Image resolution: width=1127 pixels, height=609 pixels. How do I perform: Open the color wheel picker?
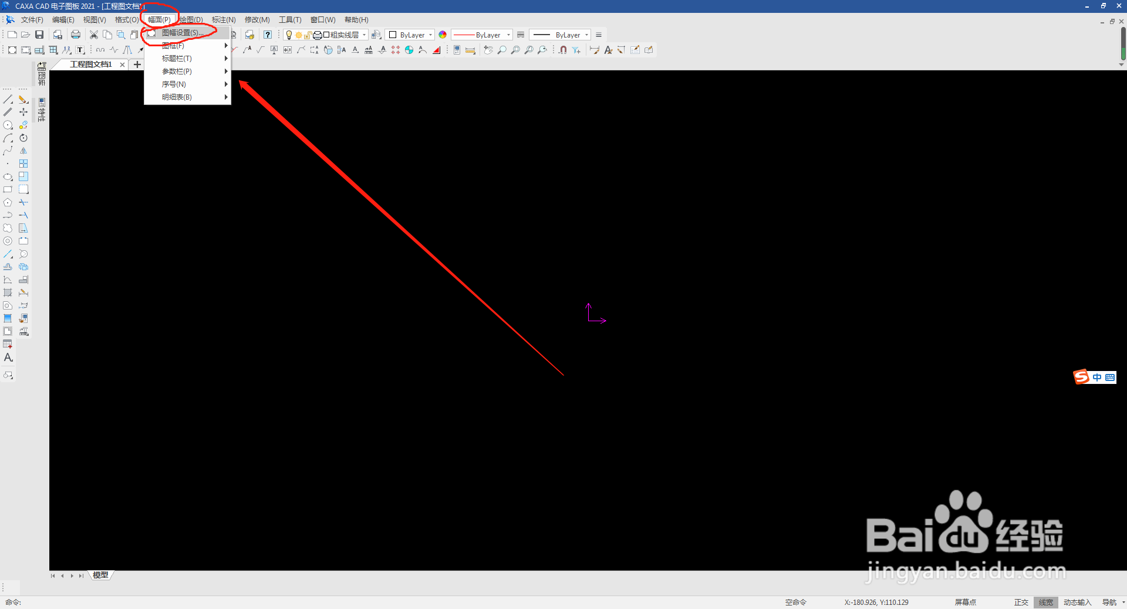coord(443,35)
